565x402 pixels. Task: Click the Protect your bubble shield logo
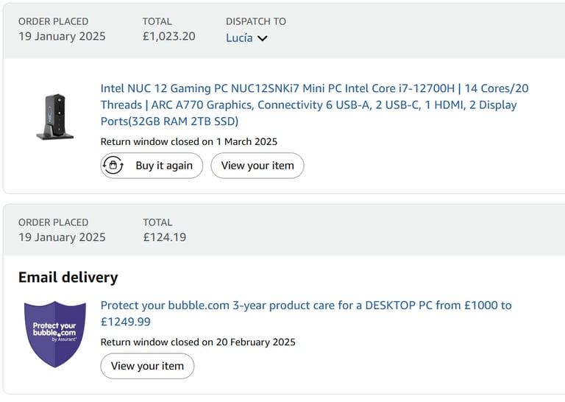tap(55, 334)
